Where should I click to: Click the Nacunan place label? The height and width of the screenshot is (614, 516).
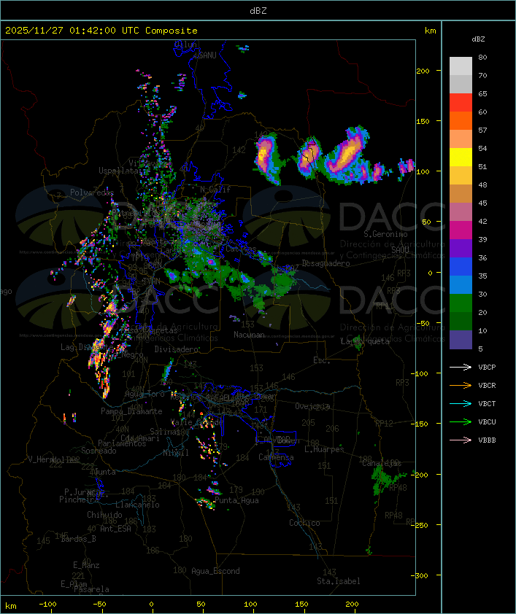click(x=249, y=335)
